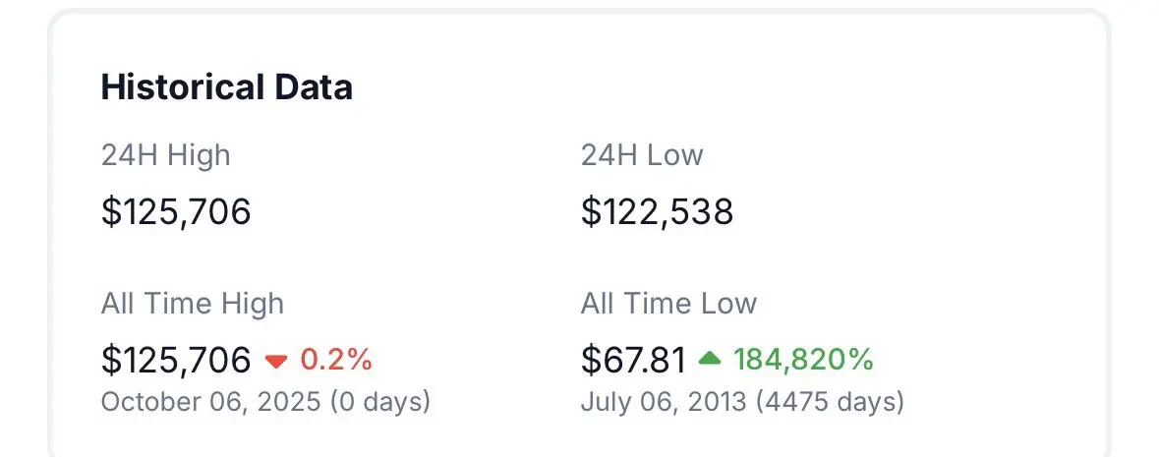
Task: Click the dollar sign of $67.81
Action: click(590, 361)
